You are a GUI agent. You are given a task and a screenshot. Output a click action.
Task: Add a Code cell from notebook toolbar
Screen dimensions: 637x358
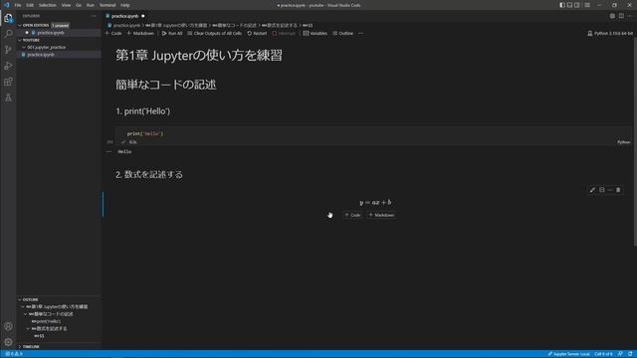[x=113, y=33]
